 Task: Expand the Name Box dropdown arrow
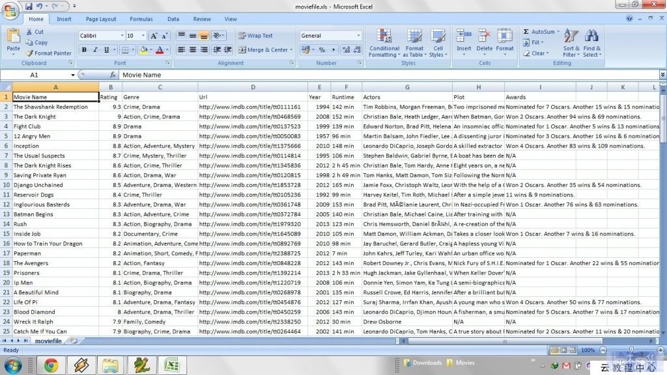[72, 75]
